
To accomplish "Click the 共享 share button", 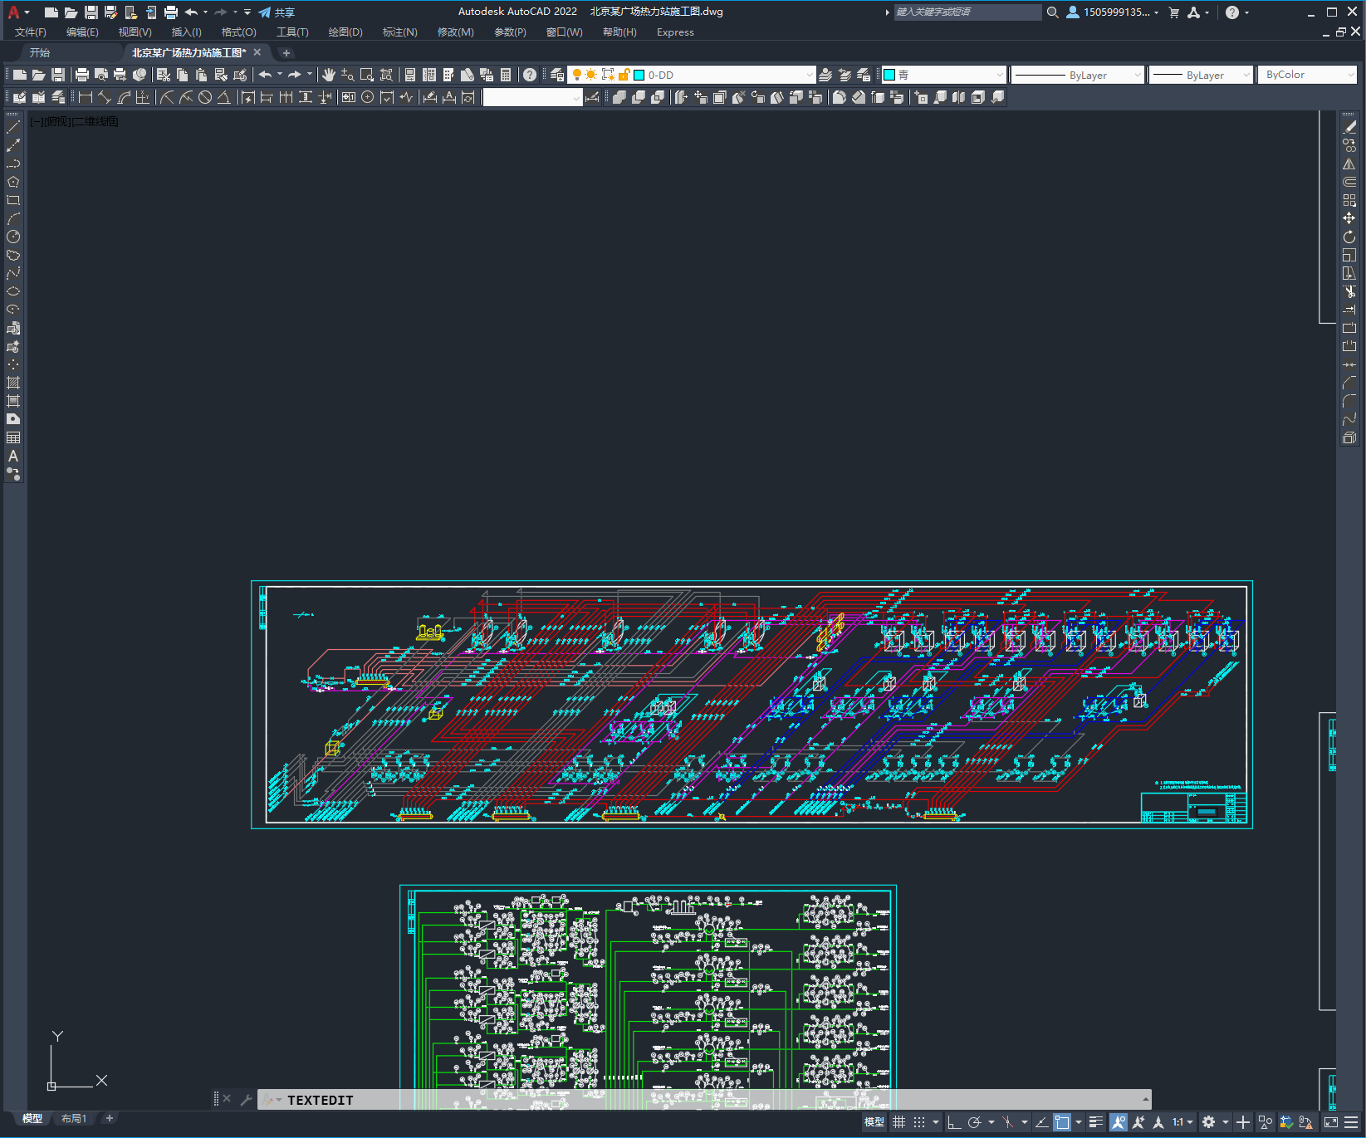I will point(277,12).
